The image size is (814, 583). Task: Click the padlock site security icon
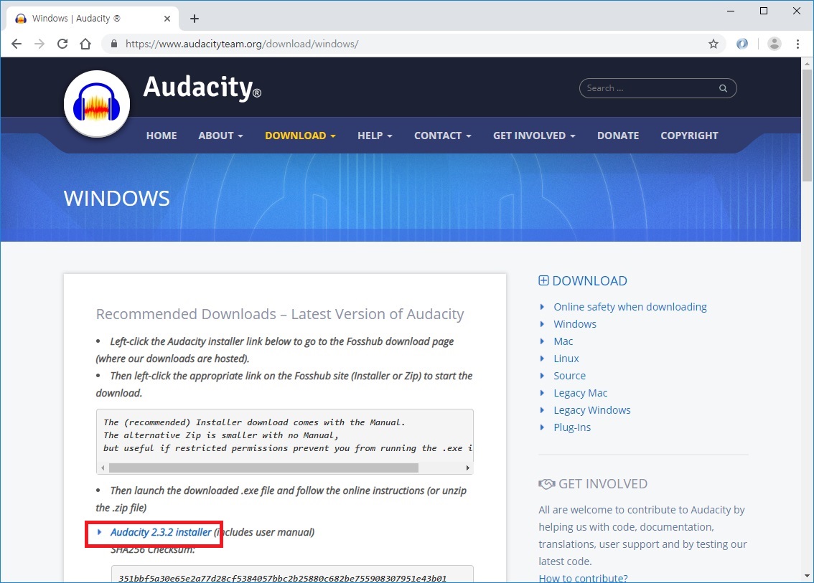(x=113, y=44)
